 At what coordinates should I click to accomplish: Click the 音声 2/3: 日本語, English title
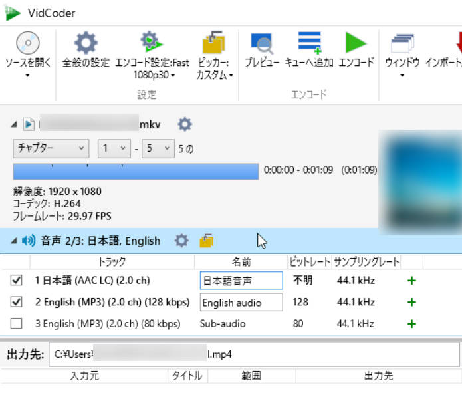click(100, 241)
